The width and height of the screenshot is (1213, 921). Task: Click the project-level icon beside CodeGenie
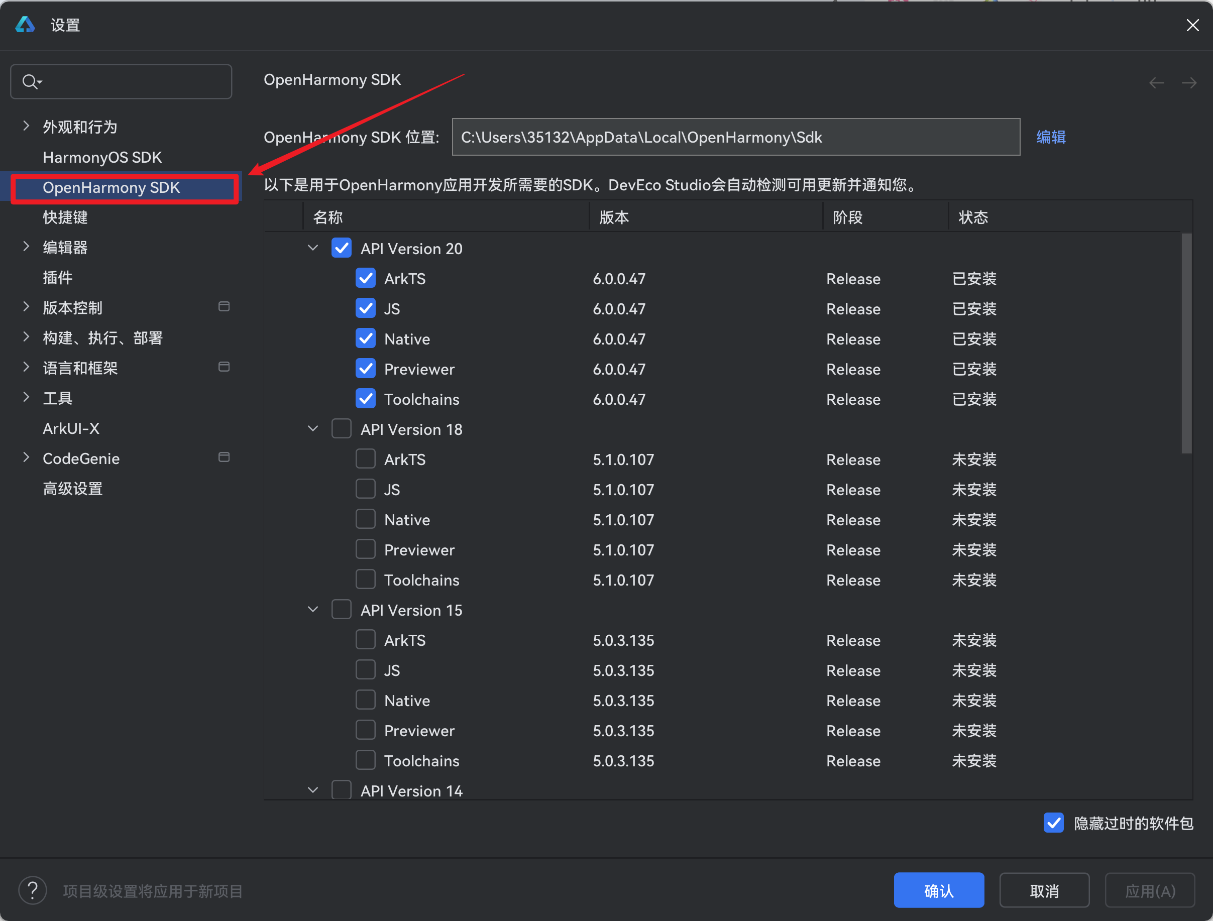click(x=224, y=457)
